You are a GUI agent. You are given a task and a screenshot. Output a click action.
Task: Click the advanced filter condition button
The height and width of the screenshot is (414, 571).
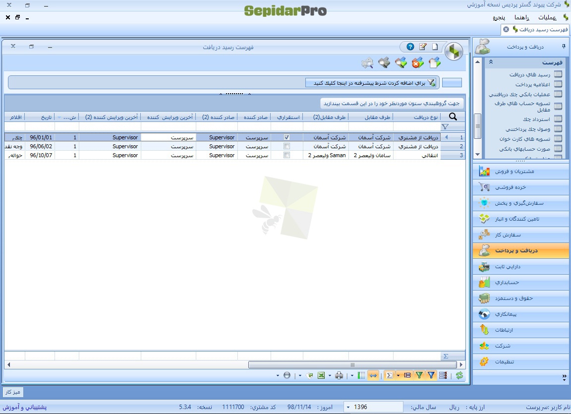point(371,83)
